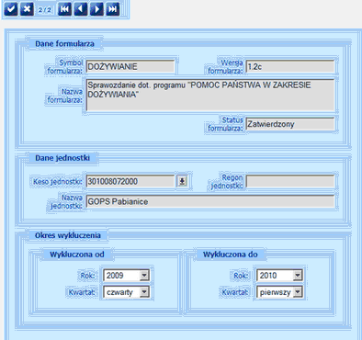Confirm changes with the checkmark icon
The image size is (362, 340).
point(10,9)
